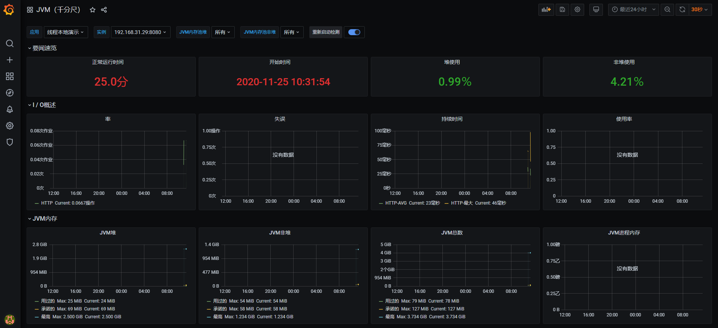Click the 应用 variable label
The height and width of the screenshot is (328, 718).
pyautogui.click(x=34, y=32)
